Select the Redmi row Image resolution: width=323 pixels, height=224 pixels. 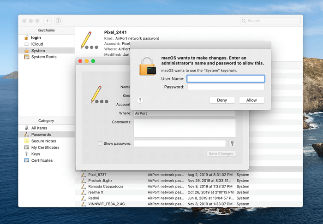coord(189,198)
